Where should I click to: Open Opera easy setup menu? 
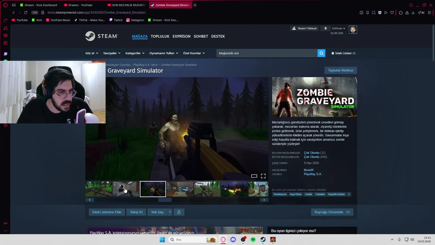click(x=429, y=13)
